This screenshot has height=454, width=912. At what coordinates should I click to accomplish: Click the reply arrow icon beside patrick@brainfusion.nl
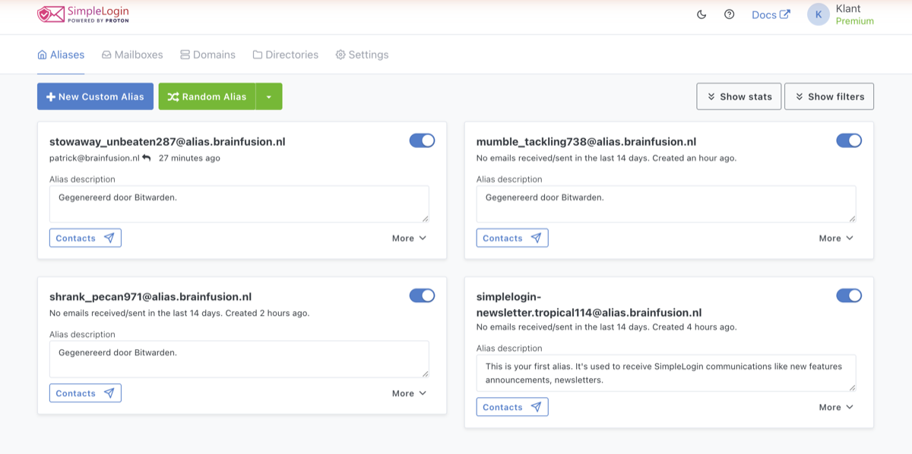(147, 158)
